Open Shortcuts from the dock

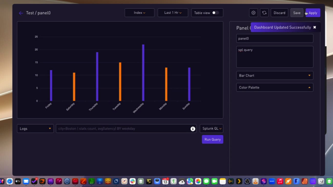pos(264,181)
